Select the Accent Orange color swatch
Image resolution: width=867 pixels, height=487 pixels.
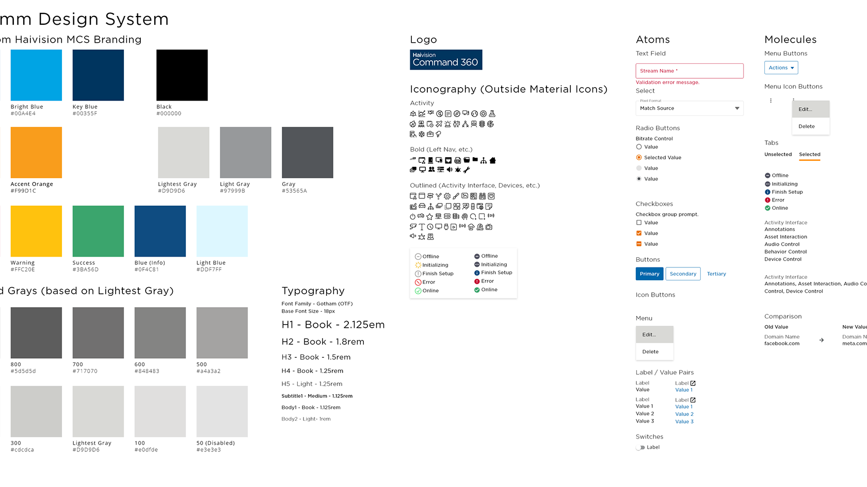[36, 153]
